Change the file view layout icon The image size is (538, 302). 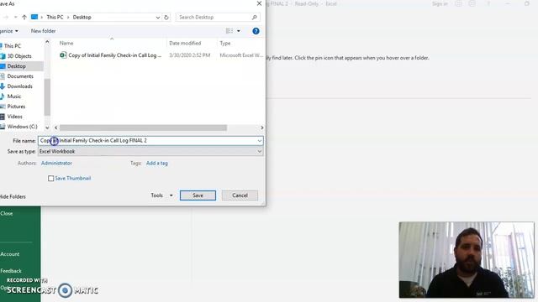pos(229,31)
